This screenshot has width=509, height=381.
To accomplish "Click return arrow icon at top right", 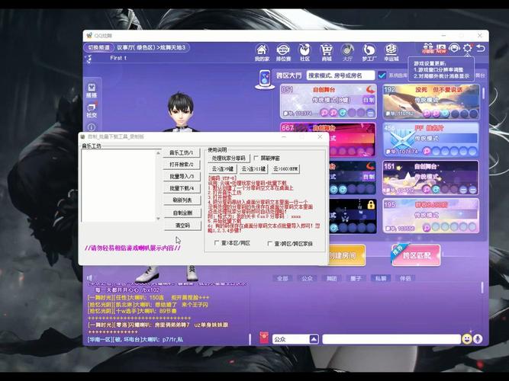I will (481, 48).
